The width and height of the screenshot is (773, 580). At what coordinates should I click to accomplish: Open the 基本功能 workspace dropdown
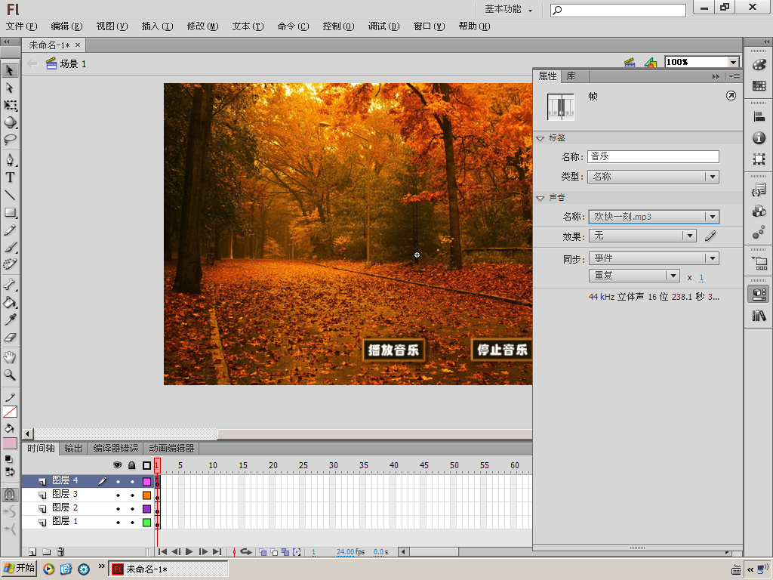pyautogui.click(x=508, y=9)
